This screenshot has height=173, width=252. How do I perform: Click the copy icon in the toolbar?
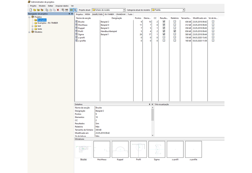click(x=47, y=10)
